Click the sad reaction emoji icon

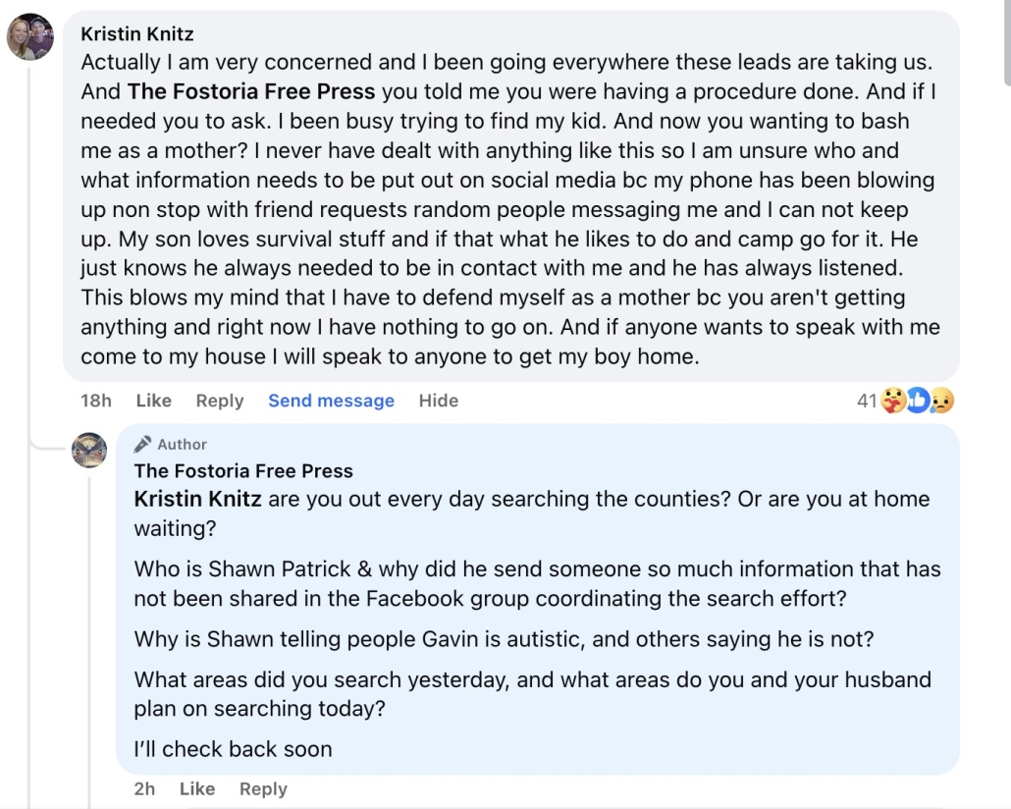pyautogui.click(x=941, y=401)
